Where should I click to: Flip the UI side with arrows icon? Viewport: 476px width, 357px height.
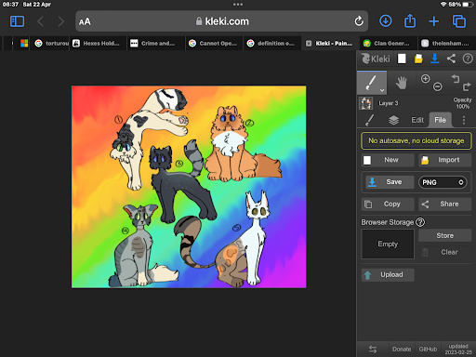pos(373,350)
